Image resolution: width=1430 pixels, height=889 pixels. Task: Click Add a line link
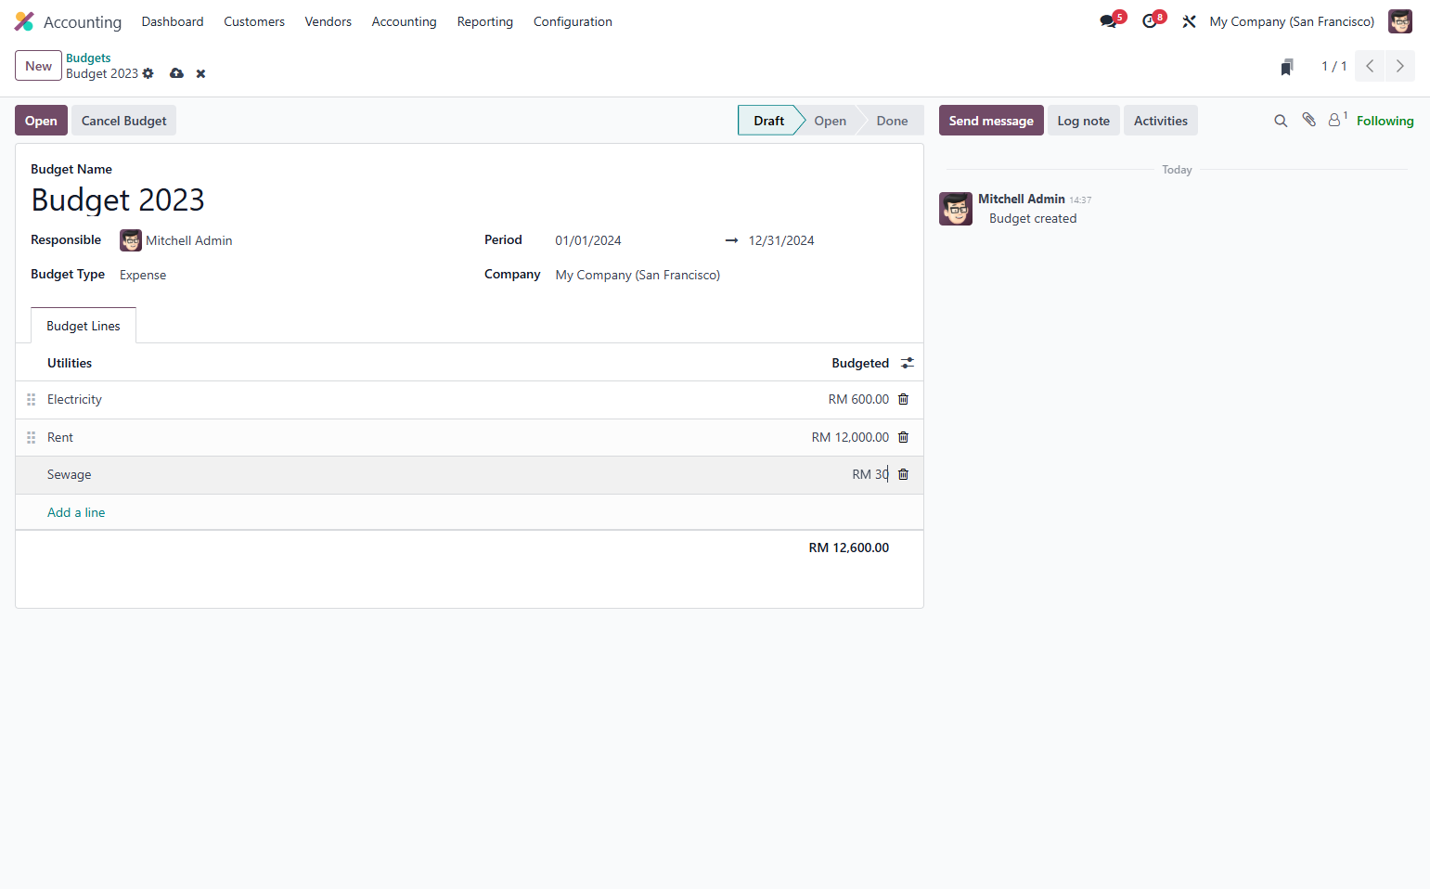click(x=76, y=512)
